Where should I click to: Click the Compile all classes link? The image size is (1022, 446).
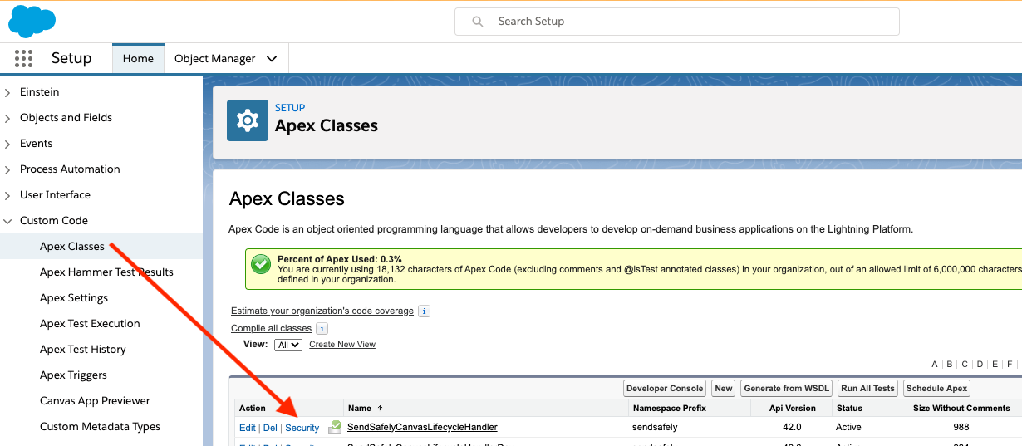pyautogui.click(x=271, y=328)
